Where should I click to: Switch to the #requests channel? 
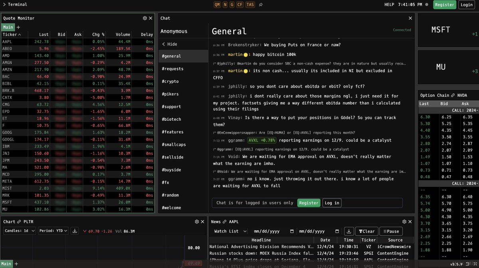pyautogui.click(x=183, y=69)
